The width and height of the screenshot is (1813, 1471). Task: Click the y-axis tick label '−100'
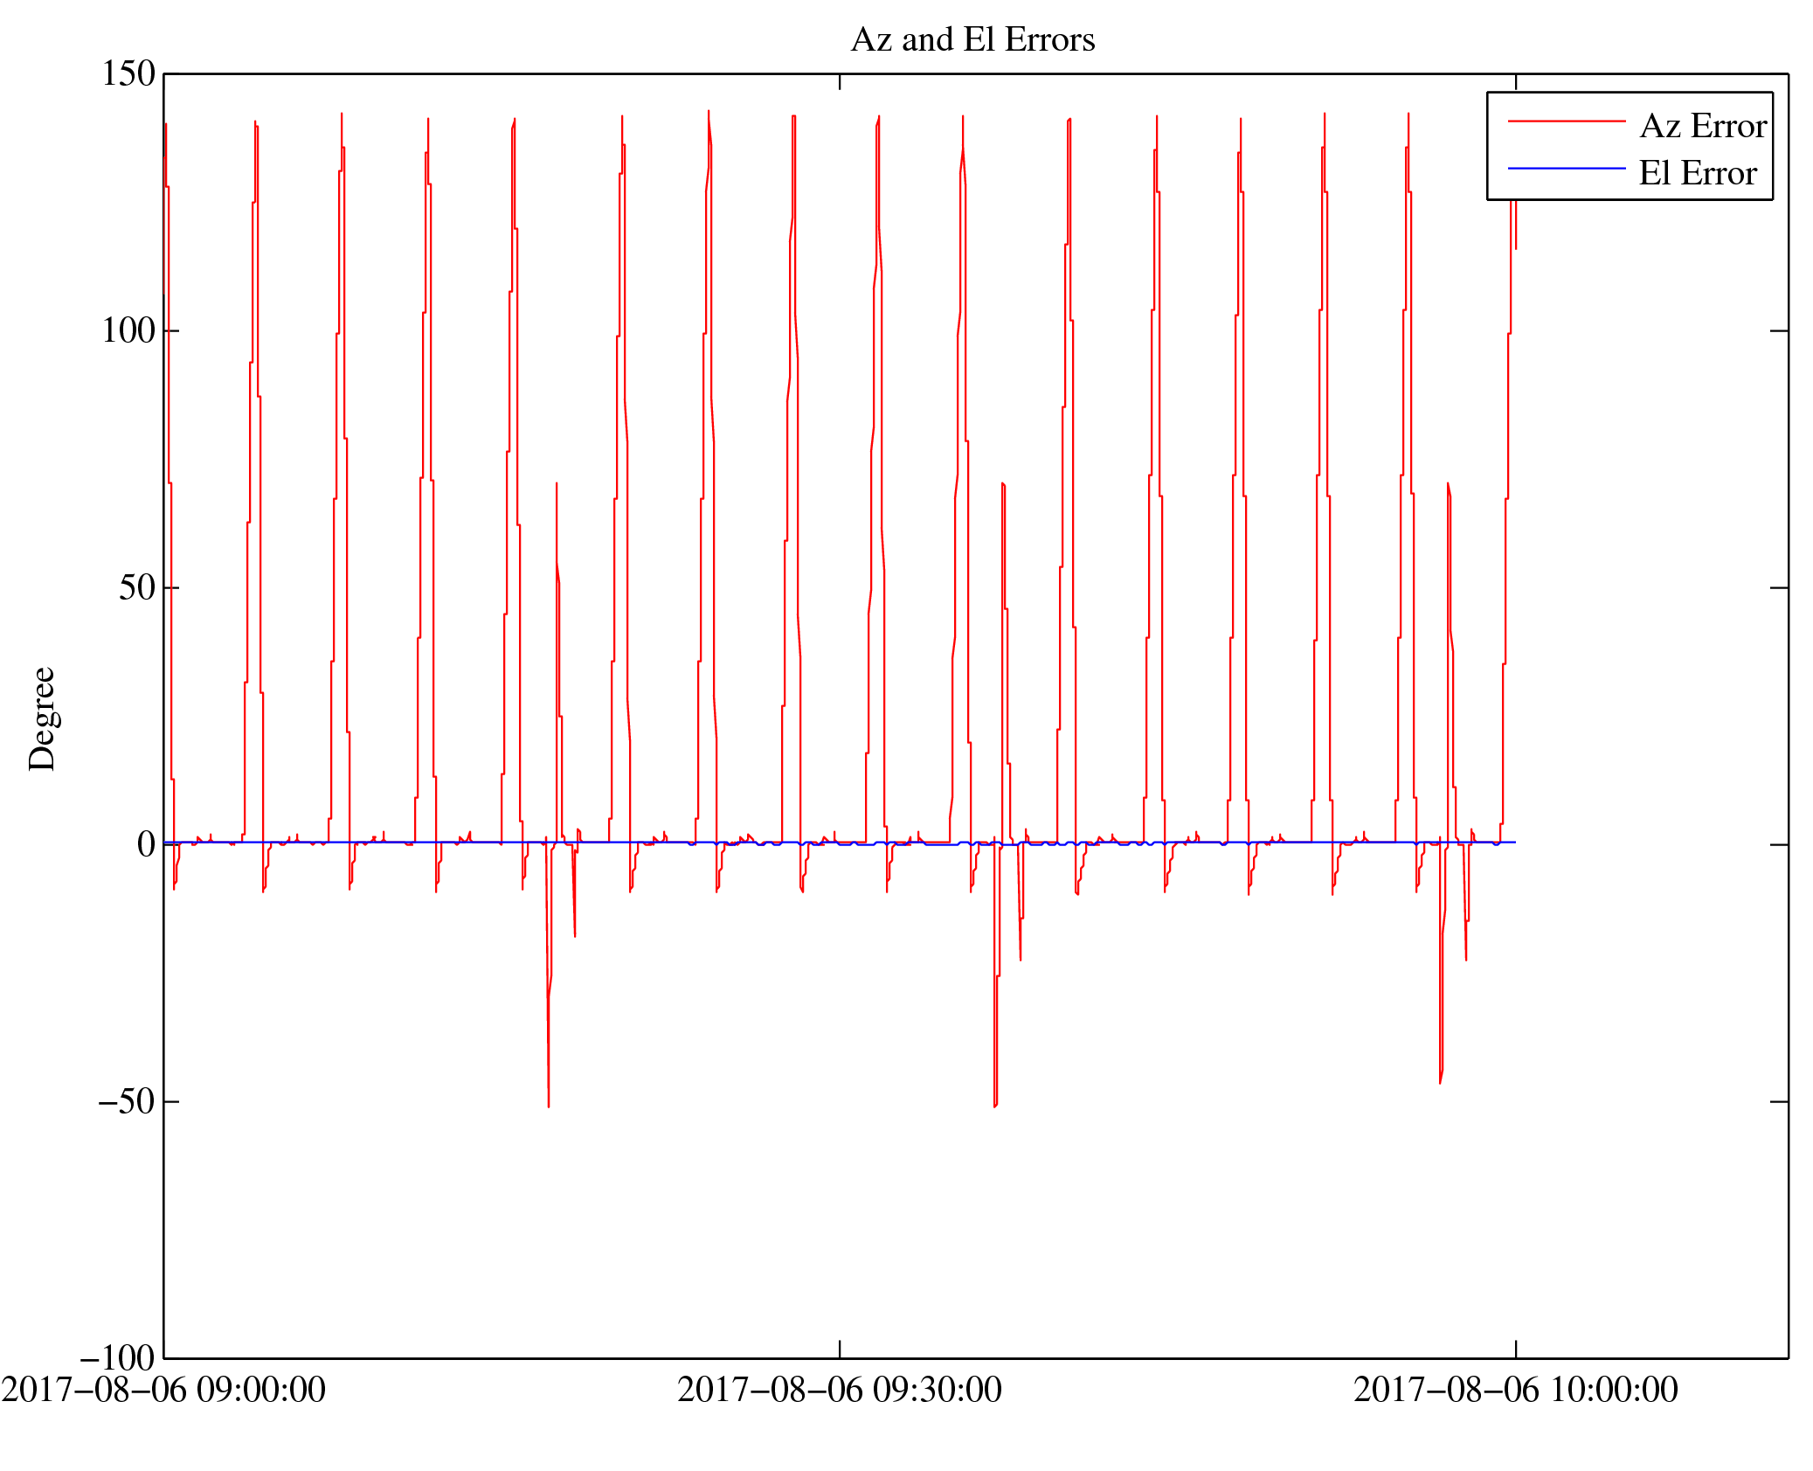(117, 1358)
